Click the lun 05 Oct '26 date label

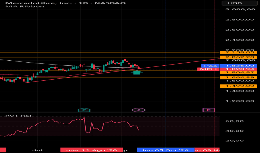click(166, 150)
